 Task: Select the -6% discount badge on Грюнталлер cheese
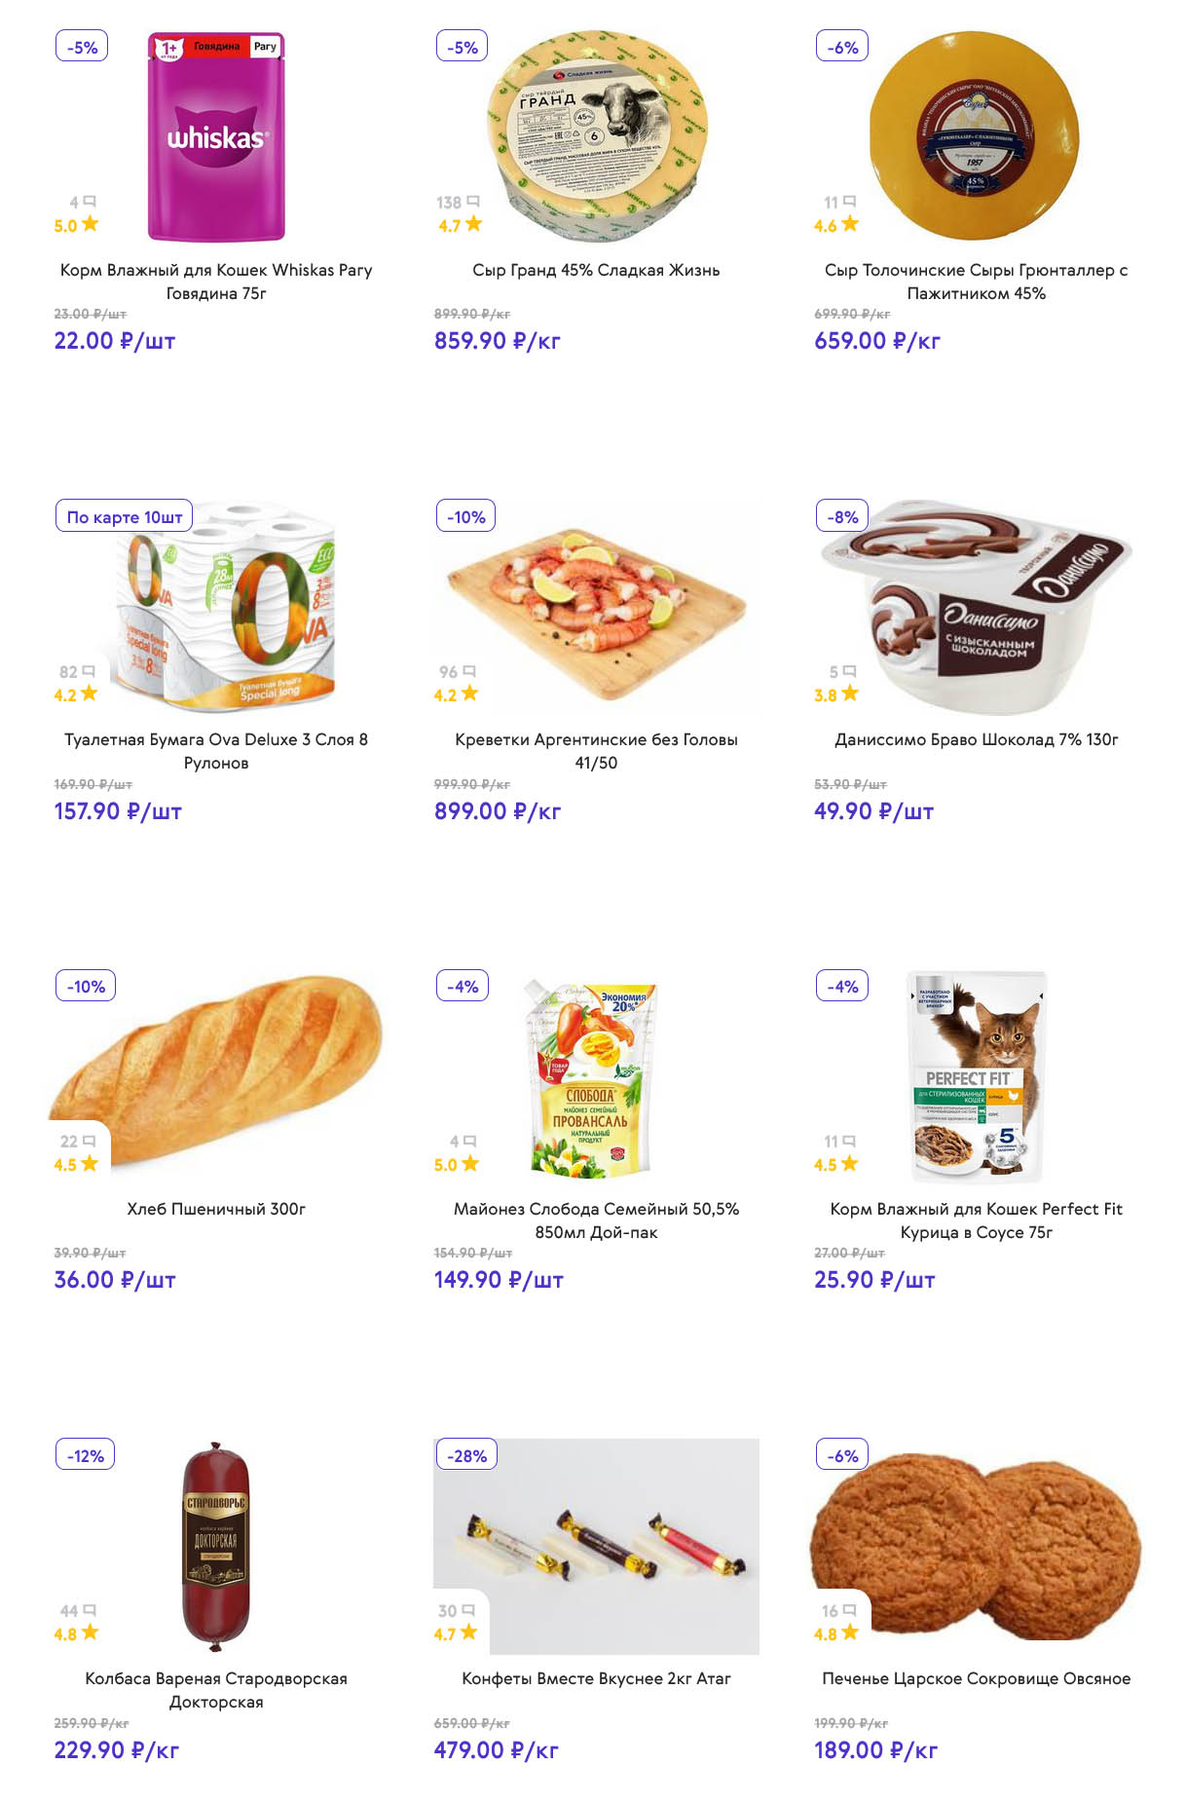coord(842,47)
